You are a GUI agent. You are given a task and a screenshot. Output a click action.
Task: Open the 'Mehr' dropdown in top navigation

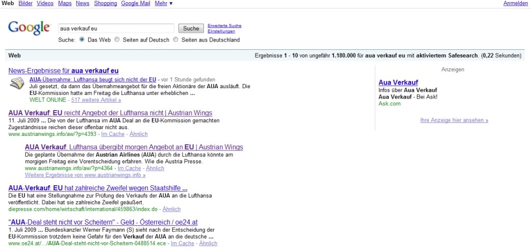pyautogui.click(x=163, y=4)
